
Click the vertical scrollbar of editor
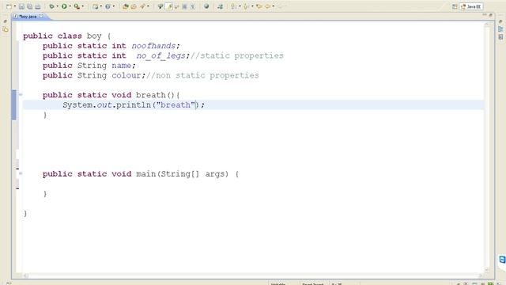coord(487,147)
